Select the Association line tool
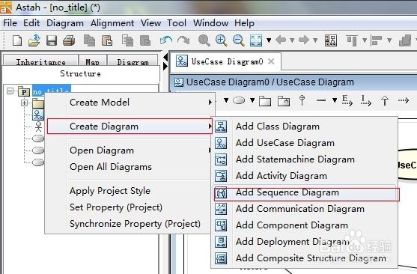This screenshot has height=274, width=417. click(x=321, y=100)
